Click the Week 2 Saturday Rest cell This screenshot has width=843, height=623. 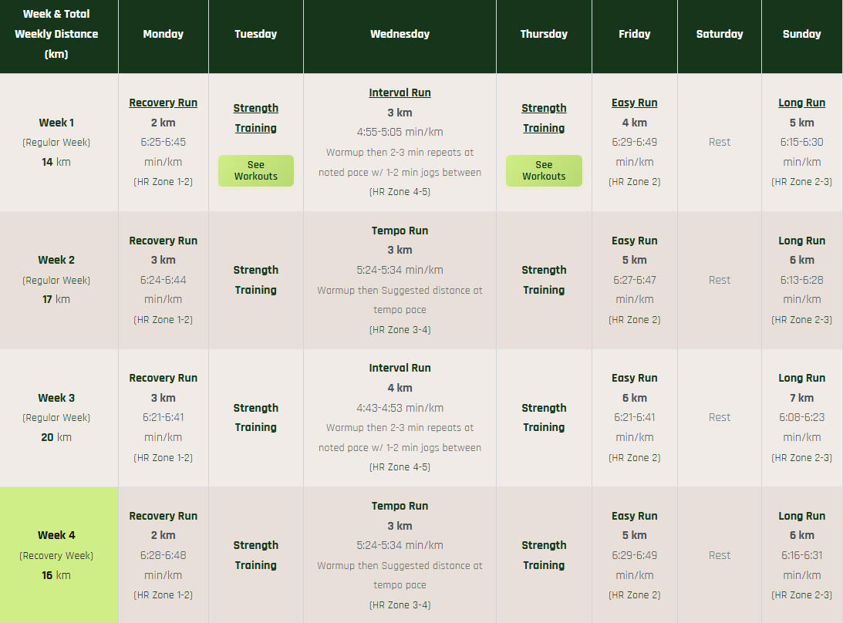(x=719, y=279)
